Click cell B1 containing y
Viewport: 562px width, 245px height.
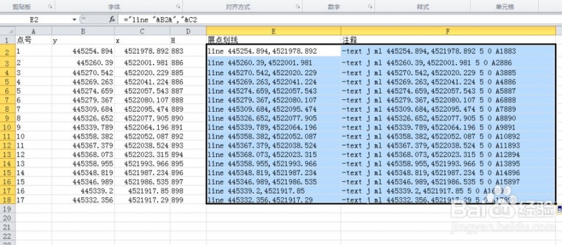point(83,40)
